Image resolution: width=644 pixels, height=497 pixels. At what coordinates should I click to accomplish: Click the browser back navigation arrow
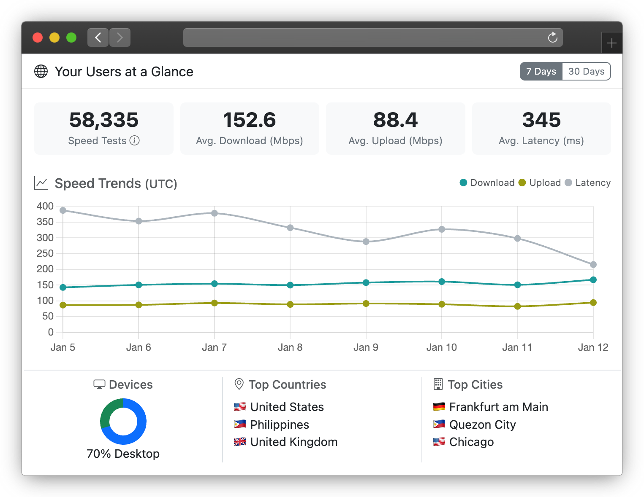coord(98,38)
